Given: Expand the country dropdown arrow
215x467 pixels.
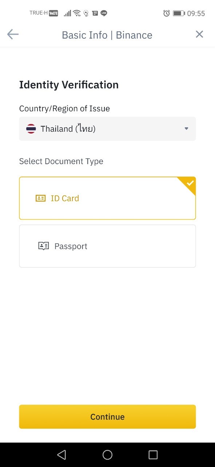Looking at the screenshot, I should click(186, 129).
